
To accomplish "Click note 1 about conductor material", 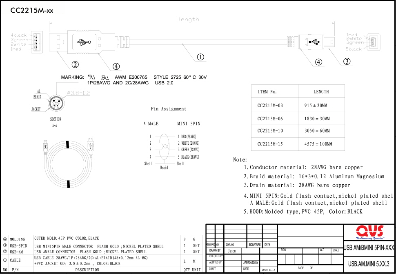I will click(303, 168).
